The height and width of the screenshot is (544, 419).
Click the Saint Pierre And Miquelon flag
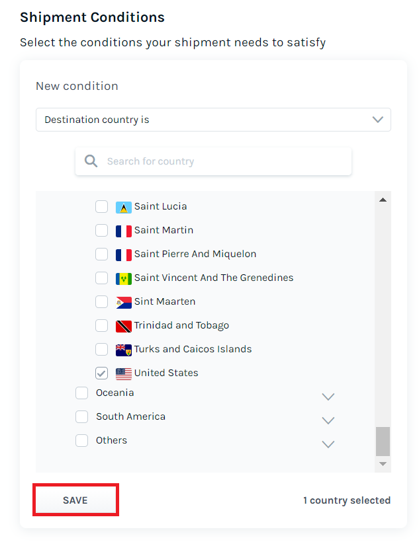(123, 254)
